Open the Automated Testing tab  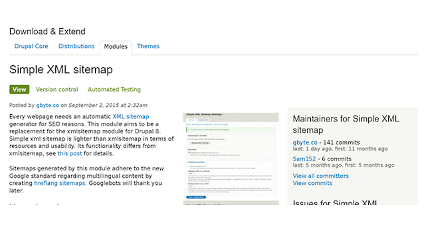(x=114, y=89)
